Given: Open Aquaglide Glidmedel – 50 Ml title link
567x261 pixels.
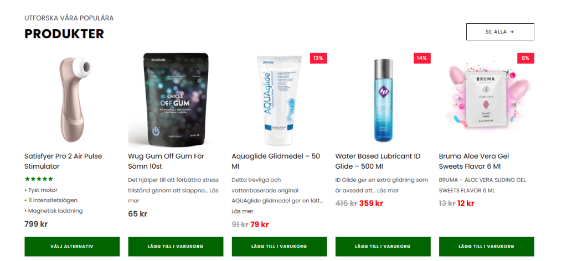Looking at the screenshot, I should pos(276,161).
